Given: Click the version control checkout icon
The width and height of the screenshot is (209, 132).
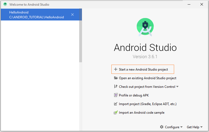Looking at the screenshot, I should (x=116, y=86).
